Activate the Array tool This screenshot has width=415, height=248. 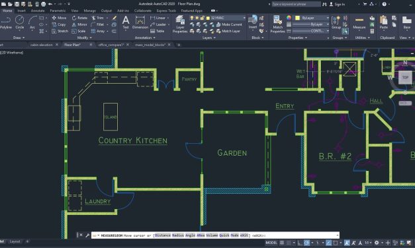click(x=98, y=31)
